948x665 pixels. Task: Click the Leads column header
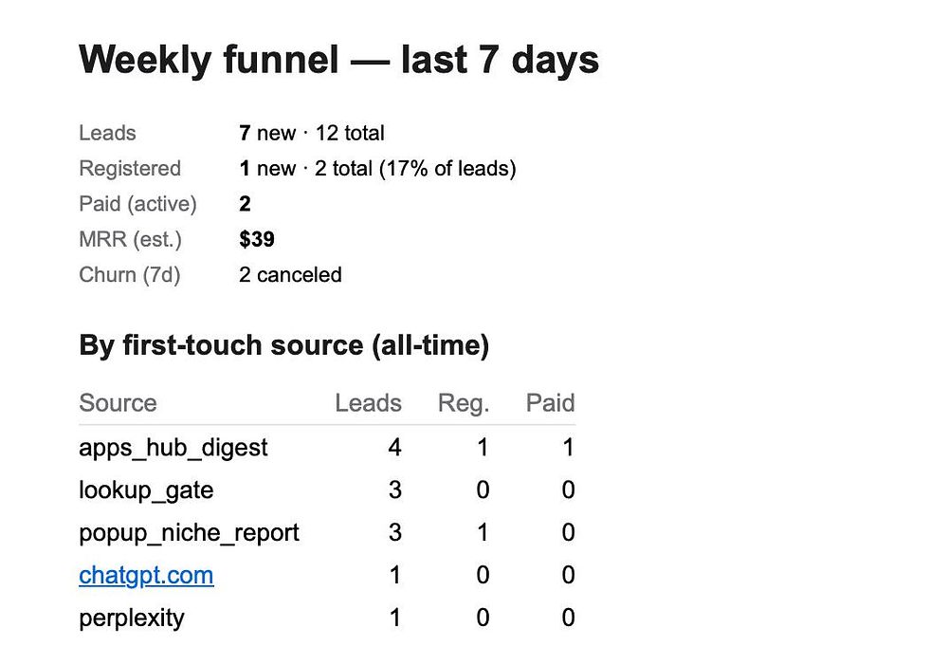click(x=368, y=403)
